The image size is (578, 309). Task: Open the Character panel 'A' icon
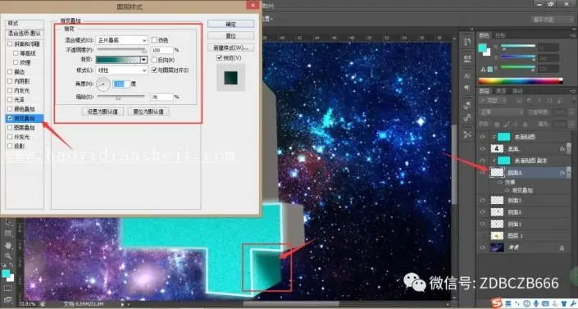click(467, 75)
